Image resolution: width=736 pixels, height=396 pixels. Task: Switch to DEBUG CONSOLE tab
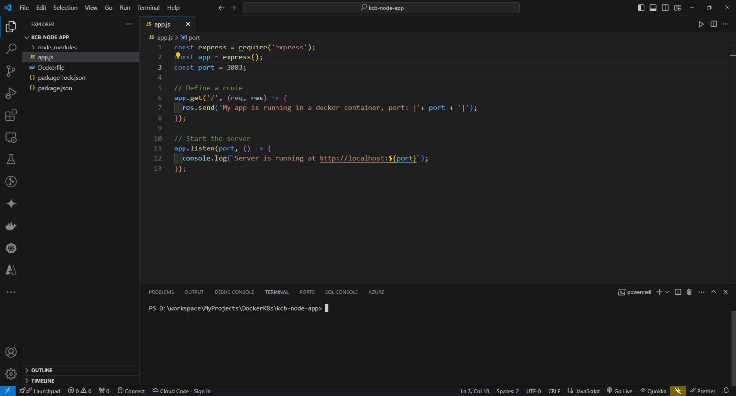234,292
